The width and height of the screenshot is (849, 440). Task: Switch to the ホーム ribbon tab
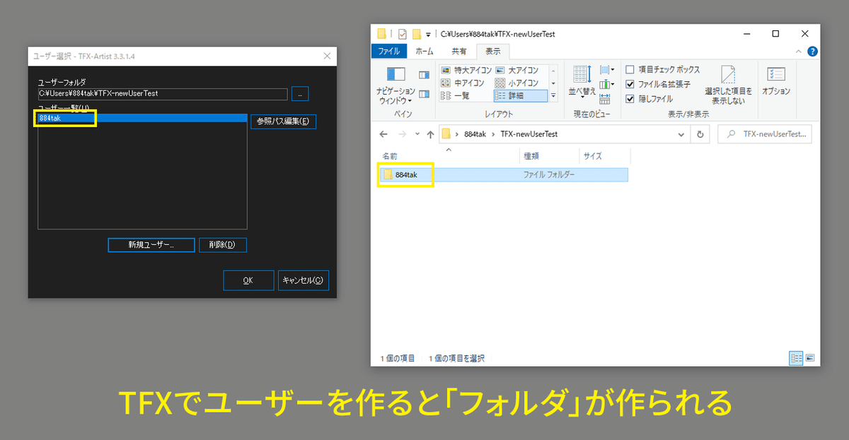point(424,52)
